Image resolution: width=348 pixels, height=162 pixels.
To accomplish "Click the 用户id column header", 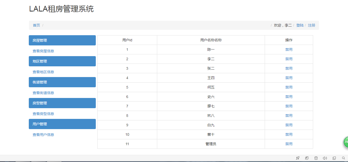I will [127, 40].
